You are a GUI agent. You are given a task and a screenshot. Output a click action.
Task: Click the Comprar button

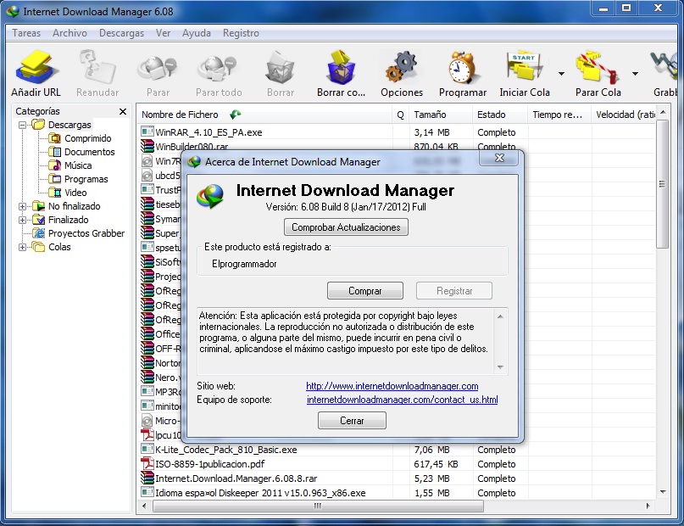click(x=365, y=291)
